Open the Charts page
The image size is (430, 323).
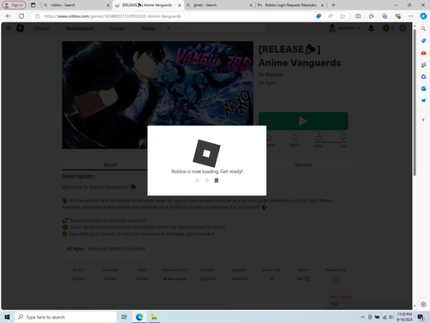42,28
